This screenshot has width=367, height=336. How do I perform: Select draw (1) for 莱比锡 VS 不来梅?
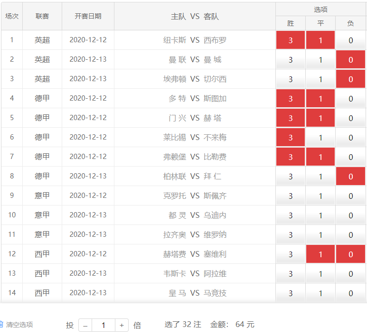320,138
